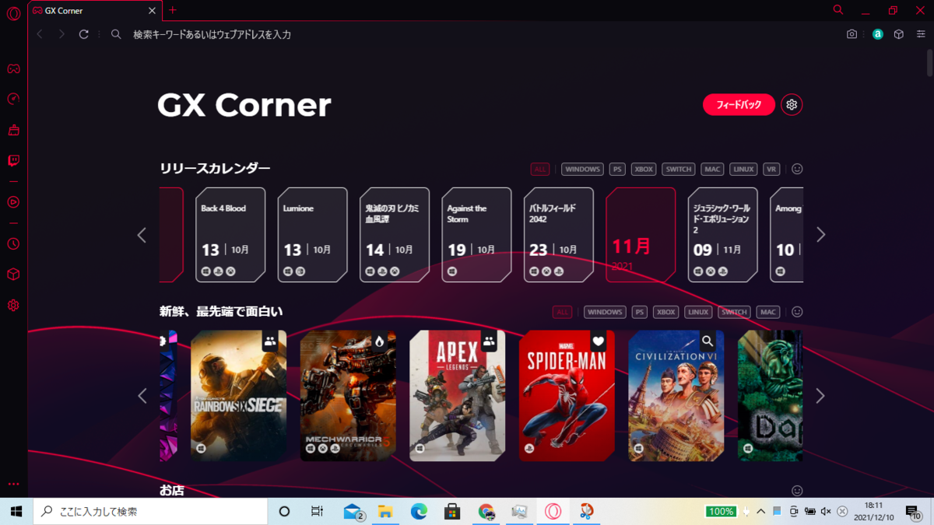Open Spider-Man game thumbnail
This screenshot has height=525, width=934.
click(x=567, y=396)
